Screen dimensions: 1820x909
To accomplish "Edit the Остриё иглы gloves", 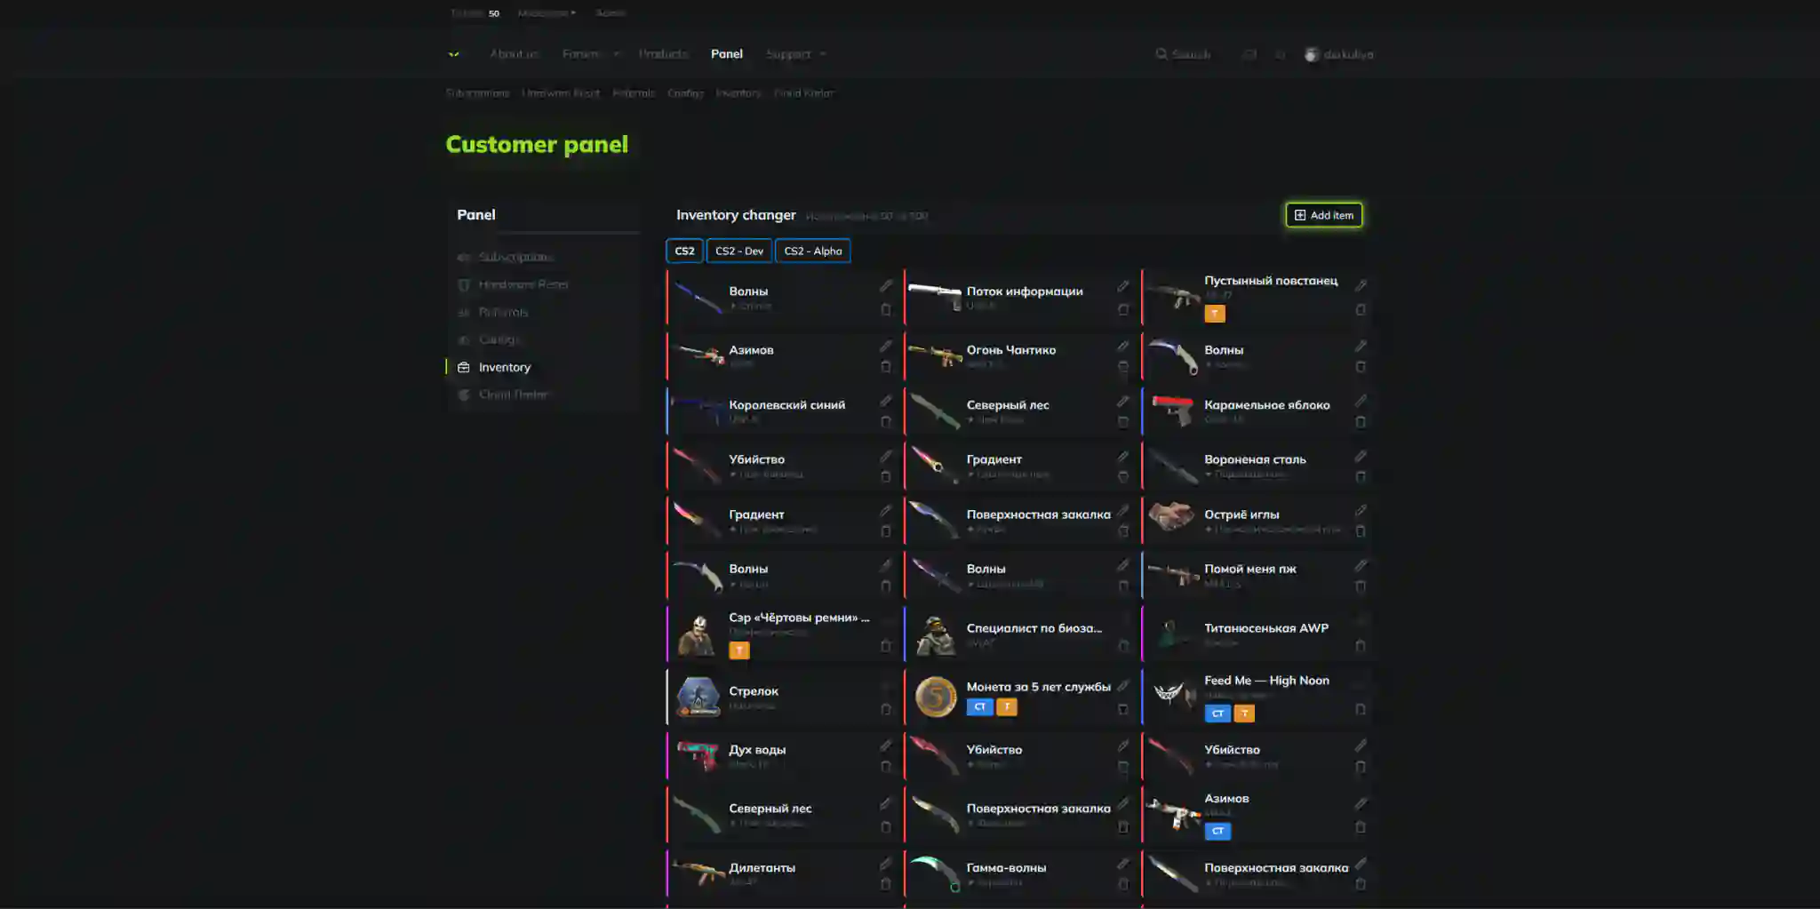I will click(x=1361, y=510).
